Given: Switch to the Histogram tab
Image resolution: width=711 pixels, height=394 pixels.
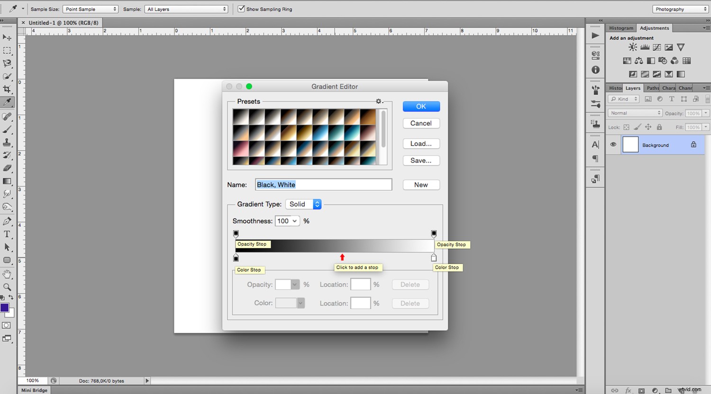Looking at the screenshot, I should (620, 28).
